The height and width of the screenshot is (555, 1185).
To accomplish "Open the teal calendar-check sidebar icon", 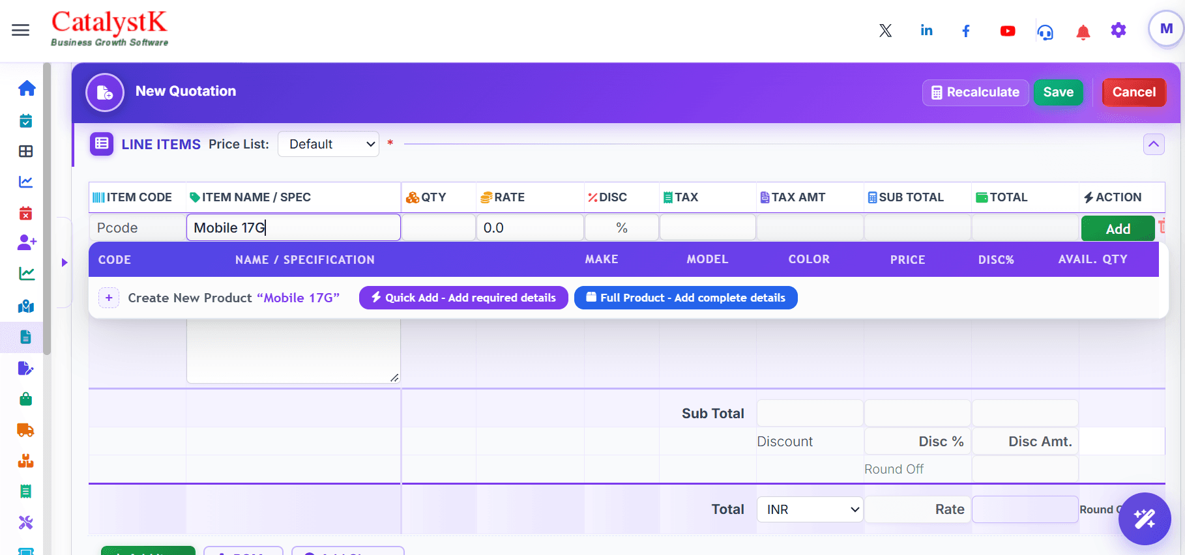I will point(26,121).
